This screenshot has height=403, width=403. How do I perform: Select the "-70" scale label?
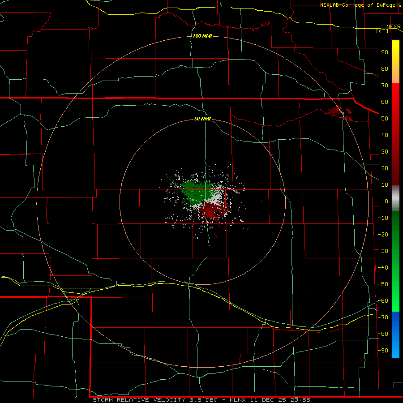pos(383,317)
